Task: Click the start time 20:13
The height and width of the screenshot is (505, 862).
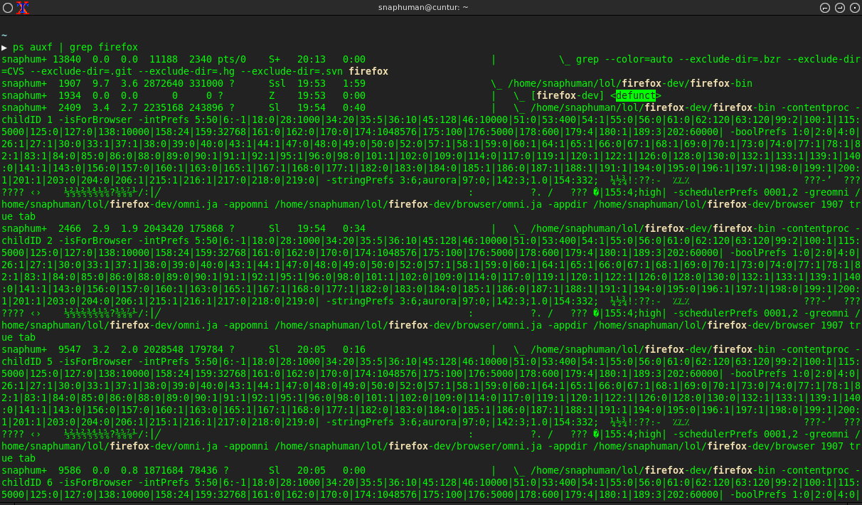Action: [312, 60]
